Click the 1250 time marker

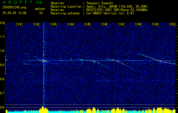coord(172,24)
